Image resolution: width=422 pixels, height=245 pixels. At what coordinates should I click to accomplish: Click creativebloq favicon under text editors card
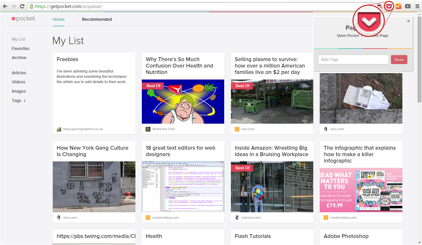(x=148, y=218)
